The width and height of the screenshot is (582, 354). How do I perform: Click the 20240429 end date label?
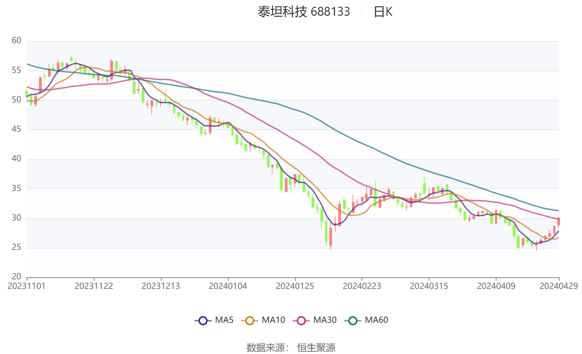558,286
